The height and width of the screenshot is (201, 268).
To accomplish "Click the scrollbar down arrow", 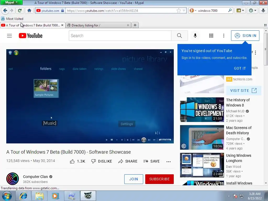I will click(266, 183).
